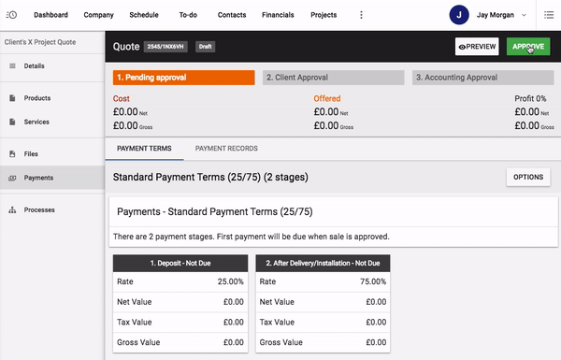The width and height of the screenshot is (561, 360).
Task: Click the three-dot more menu icon
Action: tap(361, 15)
